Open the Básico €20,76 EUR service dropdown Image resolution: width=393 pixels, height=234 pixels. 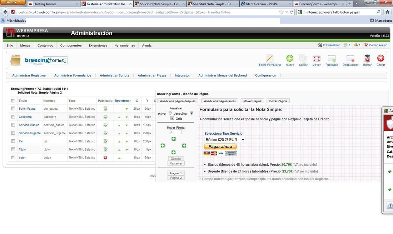[225, 140]
